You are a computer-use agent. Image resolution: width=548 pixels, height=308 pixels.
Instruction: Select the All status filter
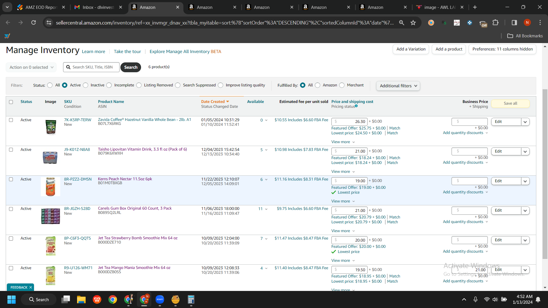point(50,85)
